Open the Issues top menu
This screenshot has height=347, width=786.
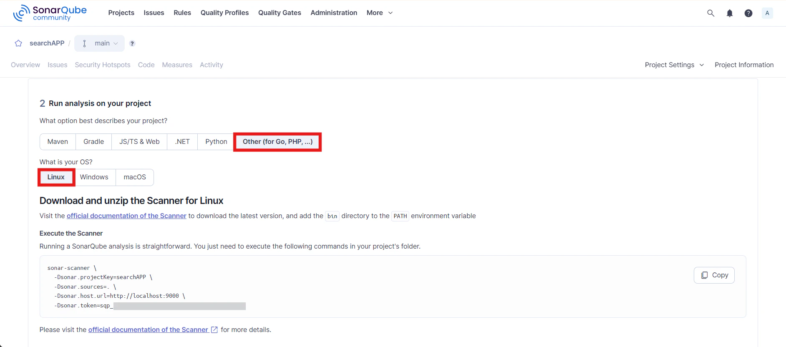154,13
